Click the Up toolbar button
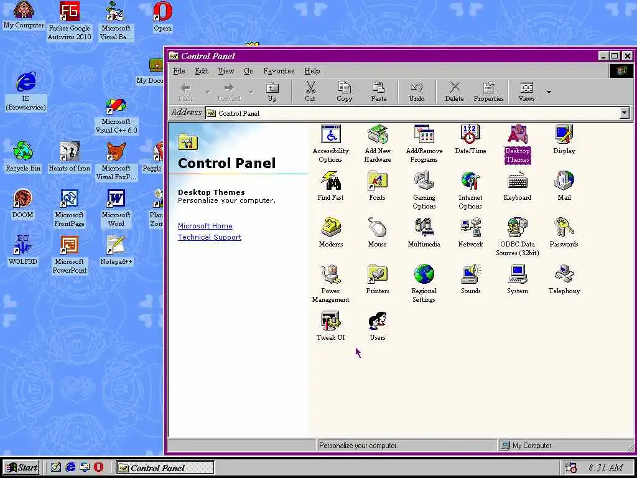 coord(272,92)
